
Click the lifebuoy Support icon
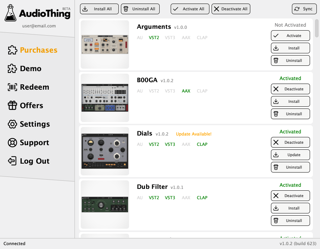pos(12,143)
